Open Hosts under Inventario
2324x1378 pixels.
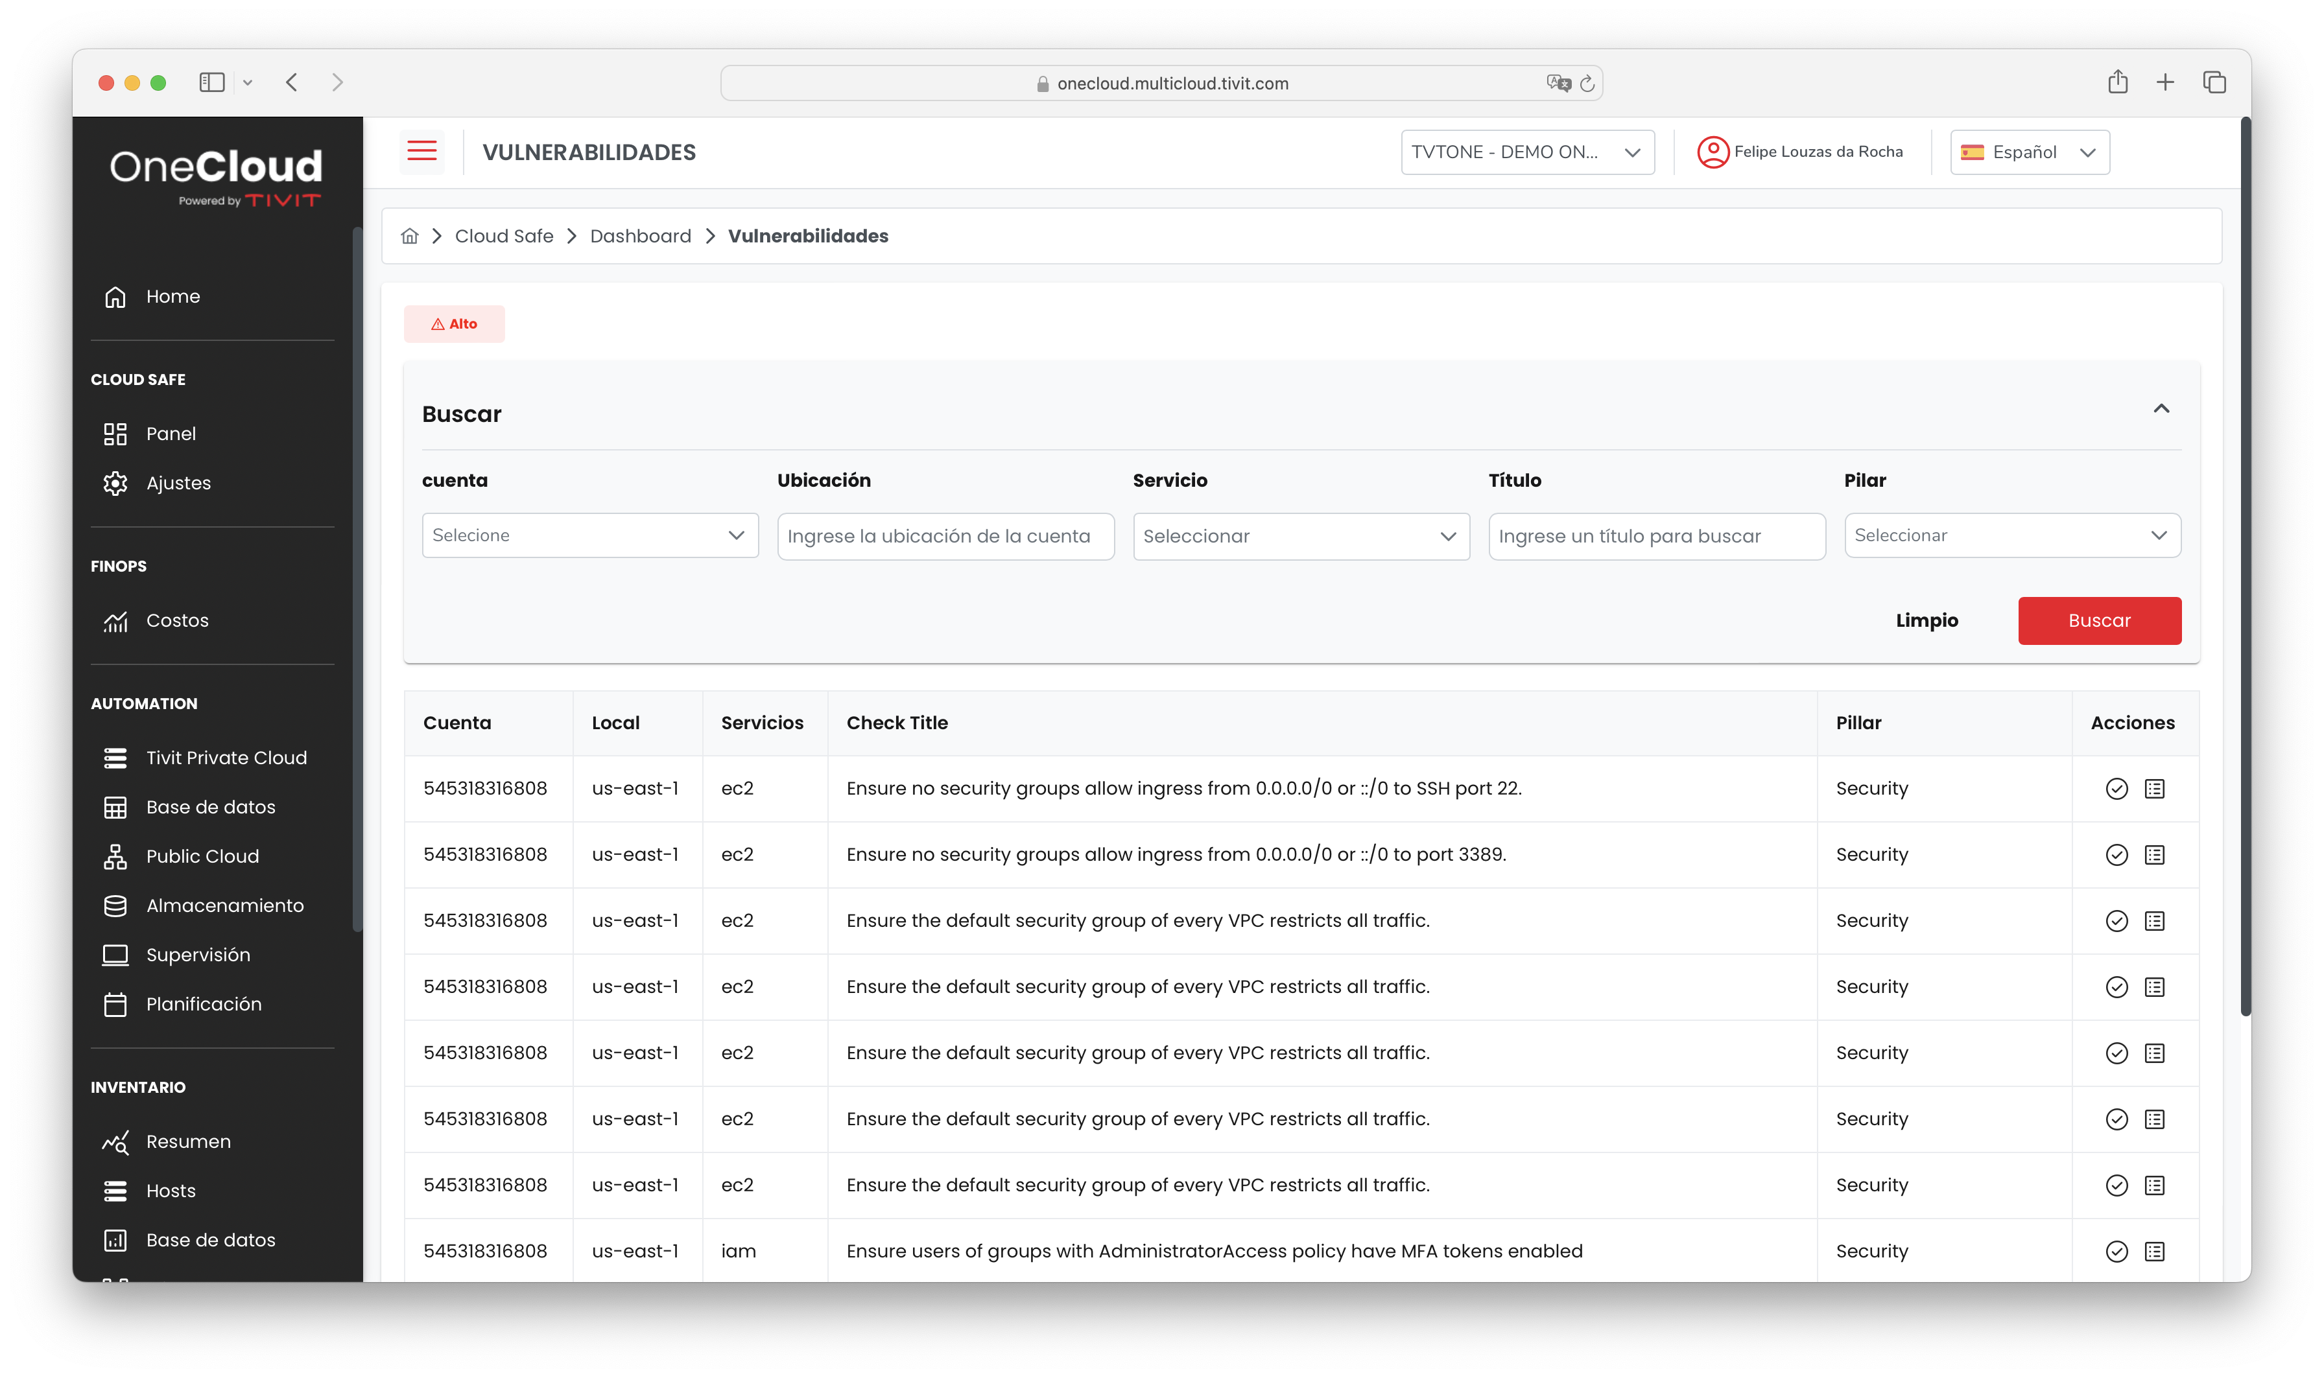tap(170, 1191)
